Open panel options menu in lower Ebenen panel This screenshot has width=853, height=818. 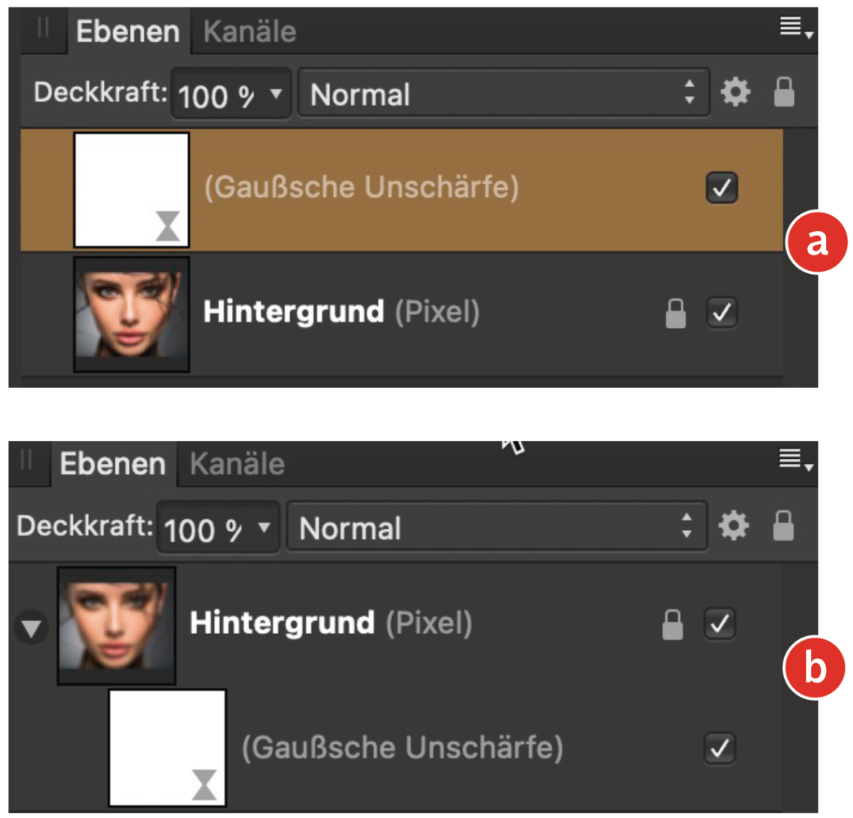pos(795,460)
